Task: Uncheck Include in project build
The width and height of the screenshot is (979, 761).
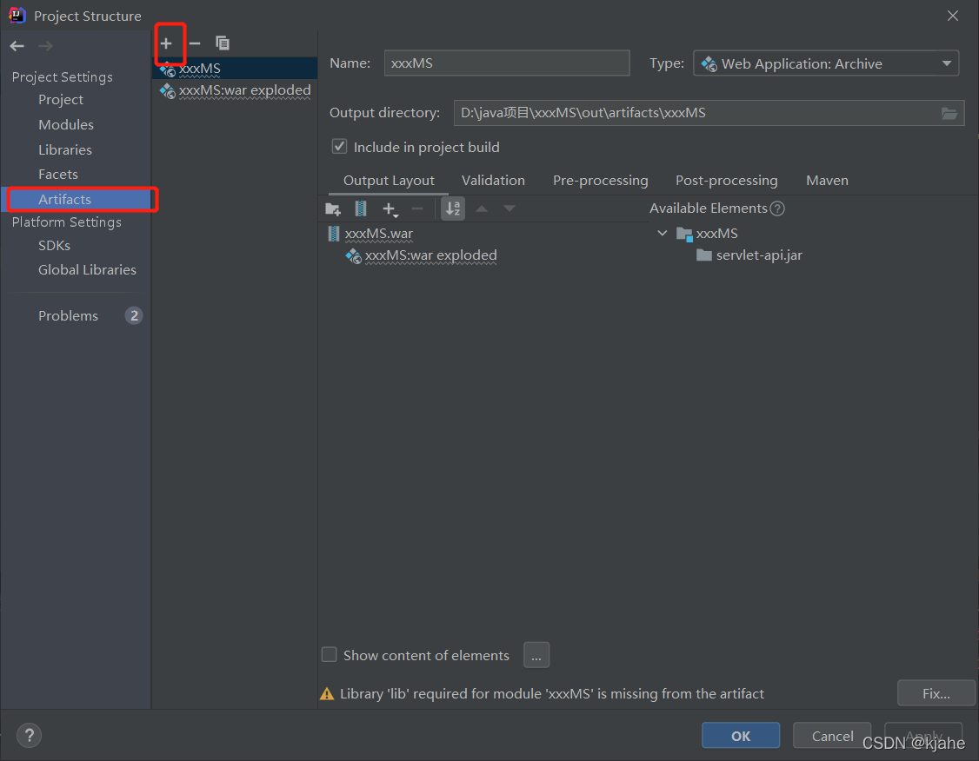Action: click(339, 147)
